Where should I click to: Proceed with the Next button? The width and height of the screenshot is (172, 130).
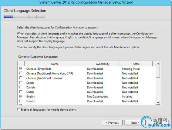click(x=135, y=122)
